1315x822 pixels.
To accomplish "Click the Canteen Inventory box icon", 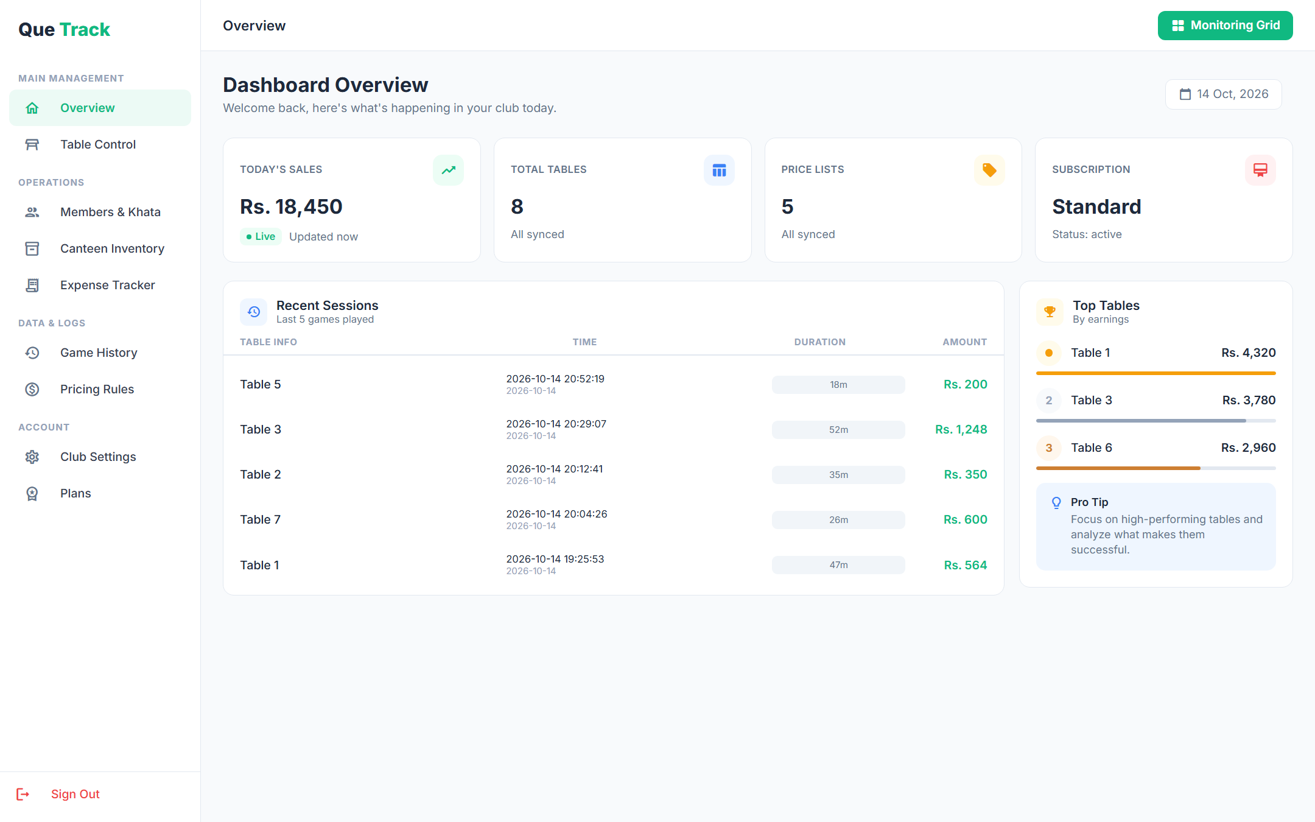I will point(32,248).
